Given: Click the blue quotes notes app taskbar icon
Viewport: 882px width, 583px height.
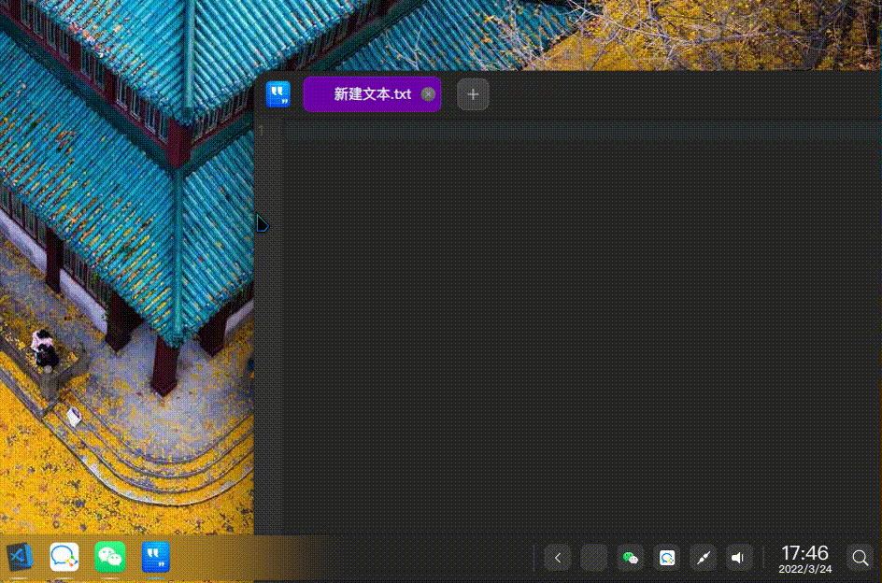Looking at the screenshot, I should (x=154, y=557).
